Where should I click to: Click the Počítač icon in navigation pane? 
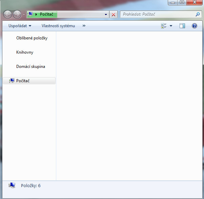pos(12,81)
